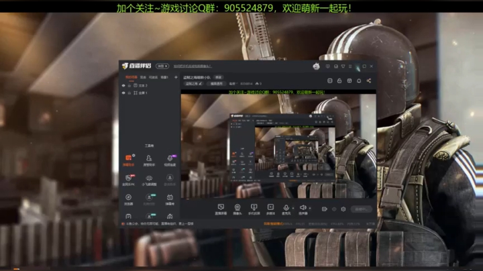Add a 摄像头 camera source

click(237, 209)
